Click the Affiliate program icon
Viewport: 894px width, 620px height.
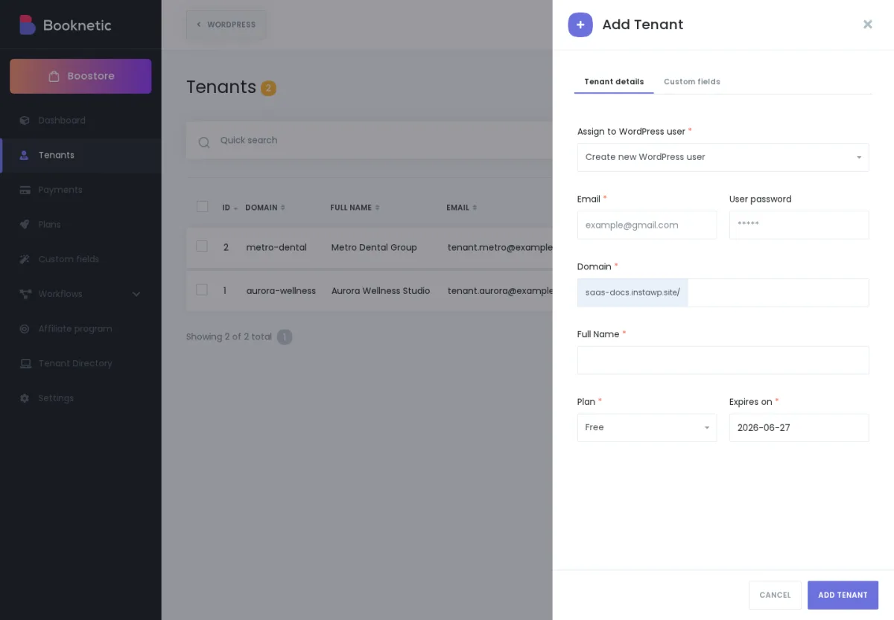(25, 328)
